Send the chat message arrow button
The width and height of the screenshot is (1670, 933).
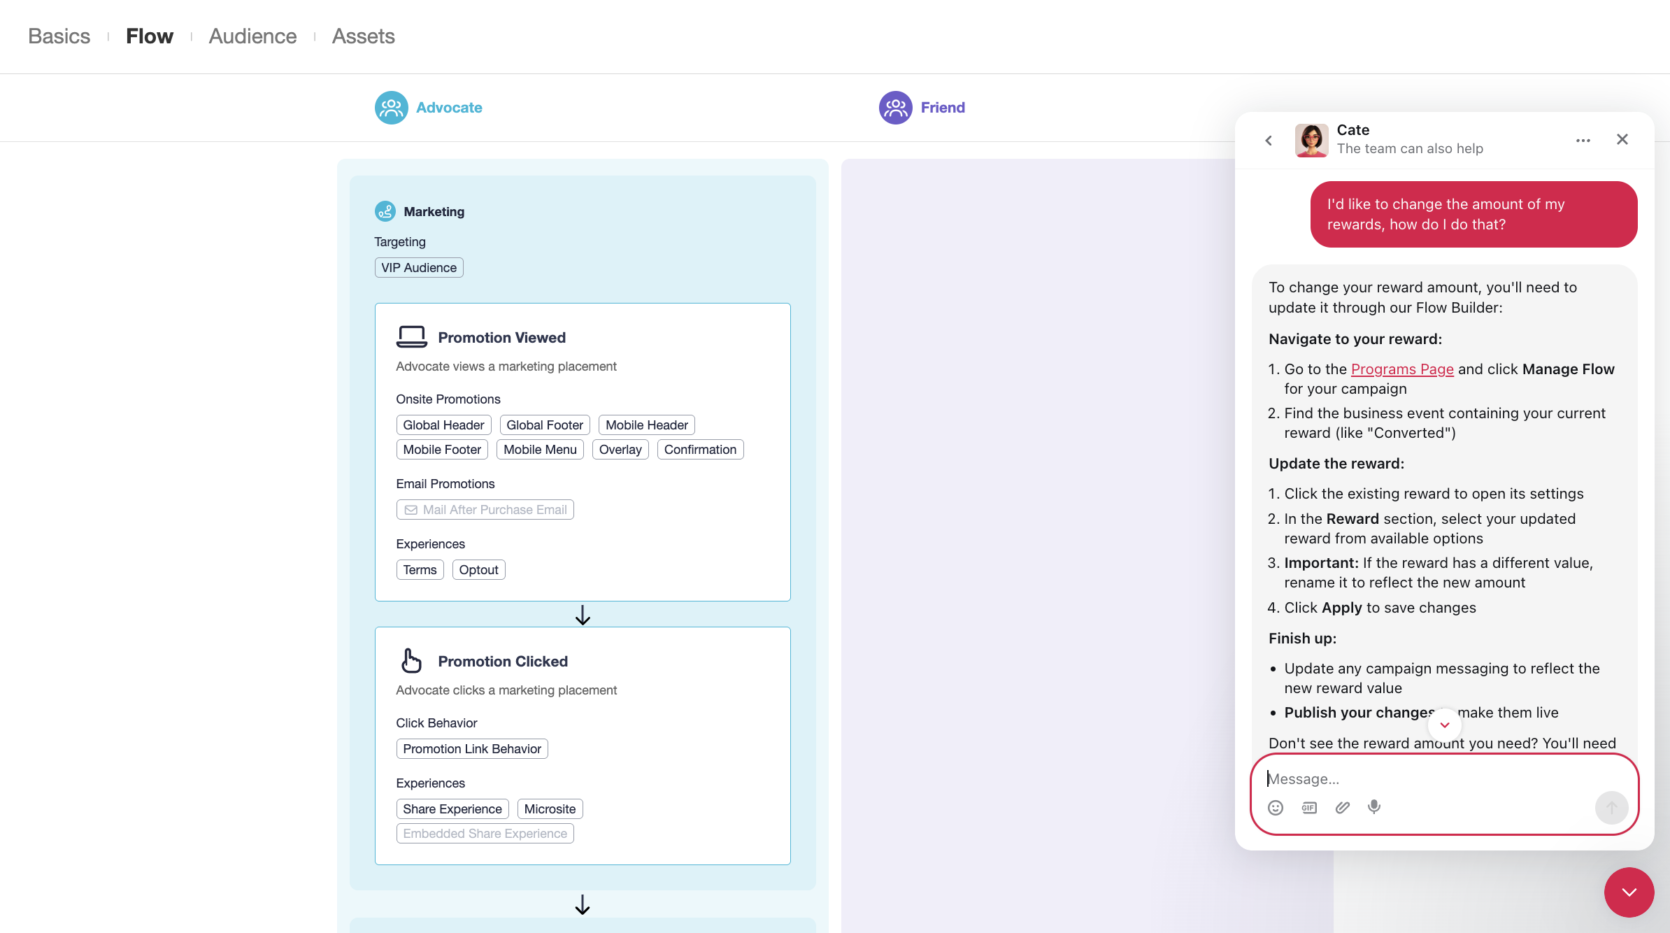point(1611,808)
